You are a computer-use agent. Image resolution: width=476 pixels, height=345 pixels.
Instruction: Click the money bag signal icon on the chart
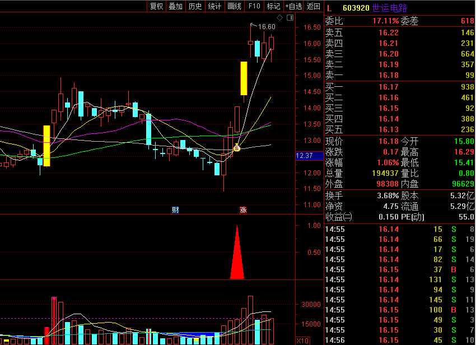tap(237, 148)
